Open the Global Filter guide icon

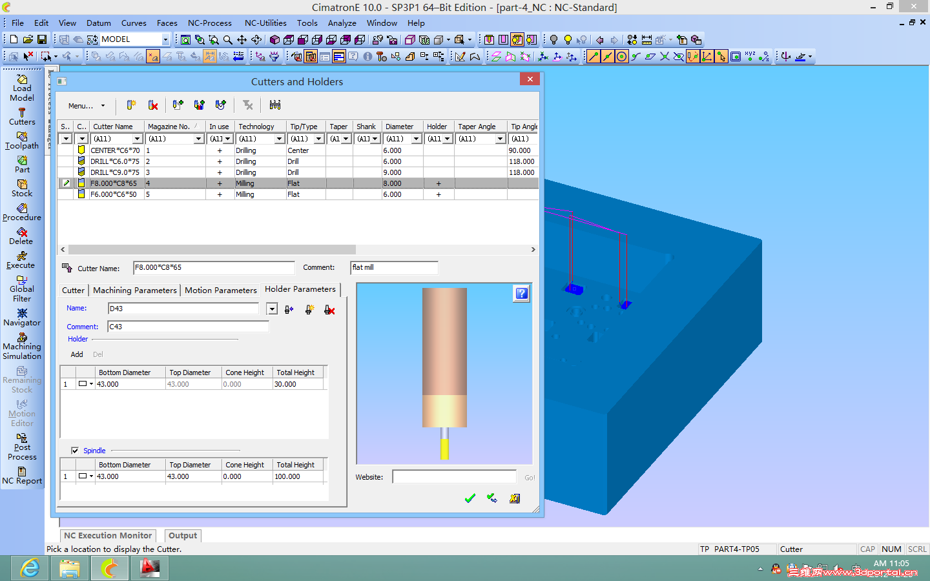(22, 289)
